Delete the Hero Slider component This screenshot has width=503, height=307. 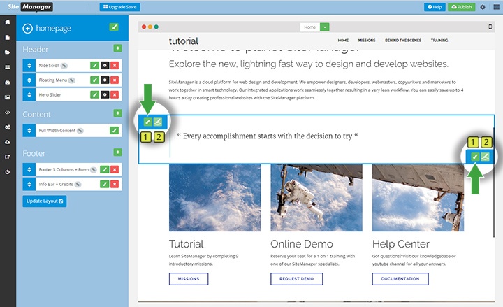tap(115, 94)
